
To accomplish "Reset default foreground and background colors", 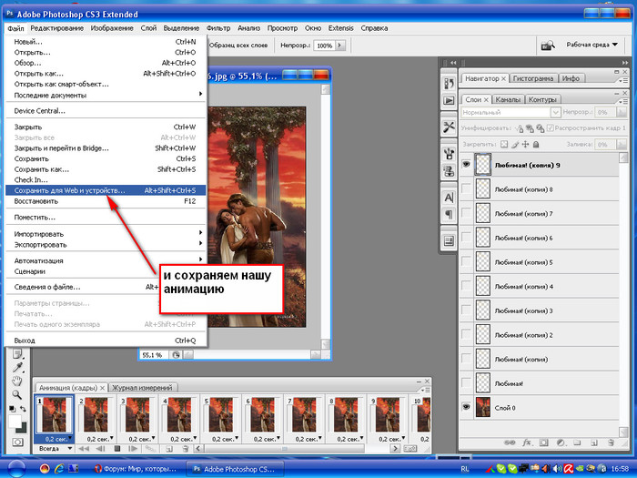I will (x=12, y=409).
